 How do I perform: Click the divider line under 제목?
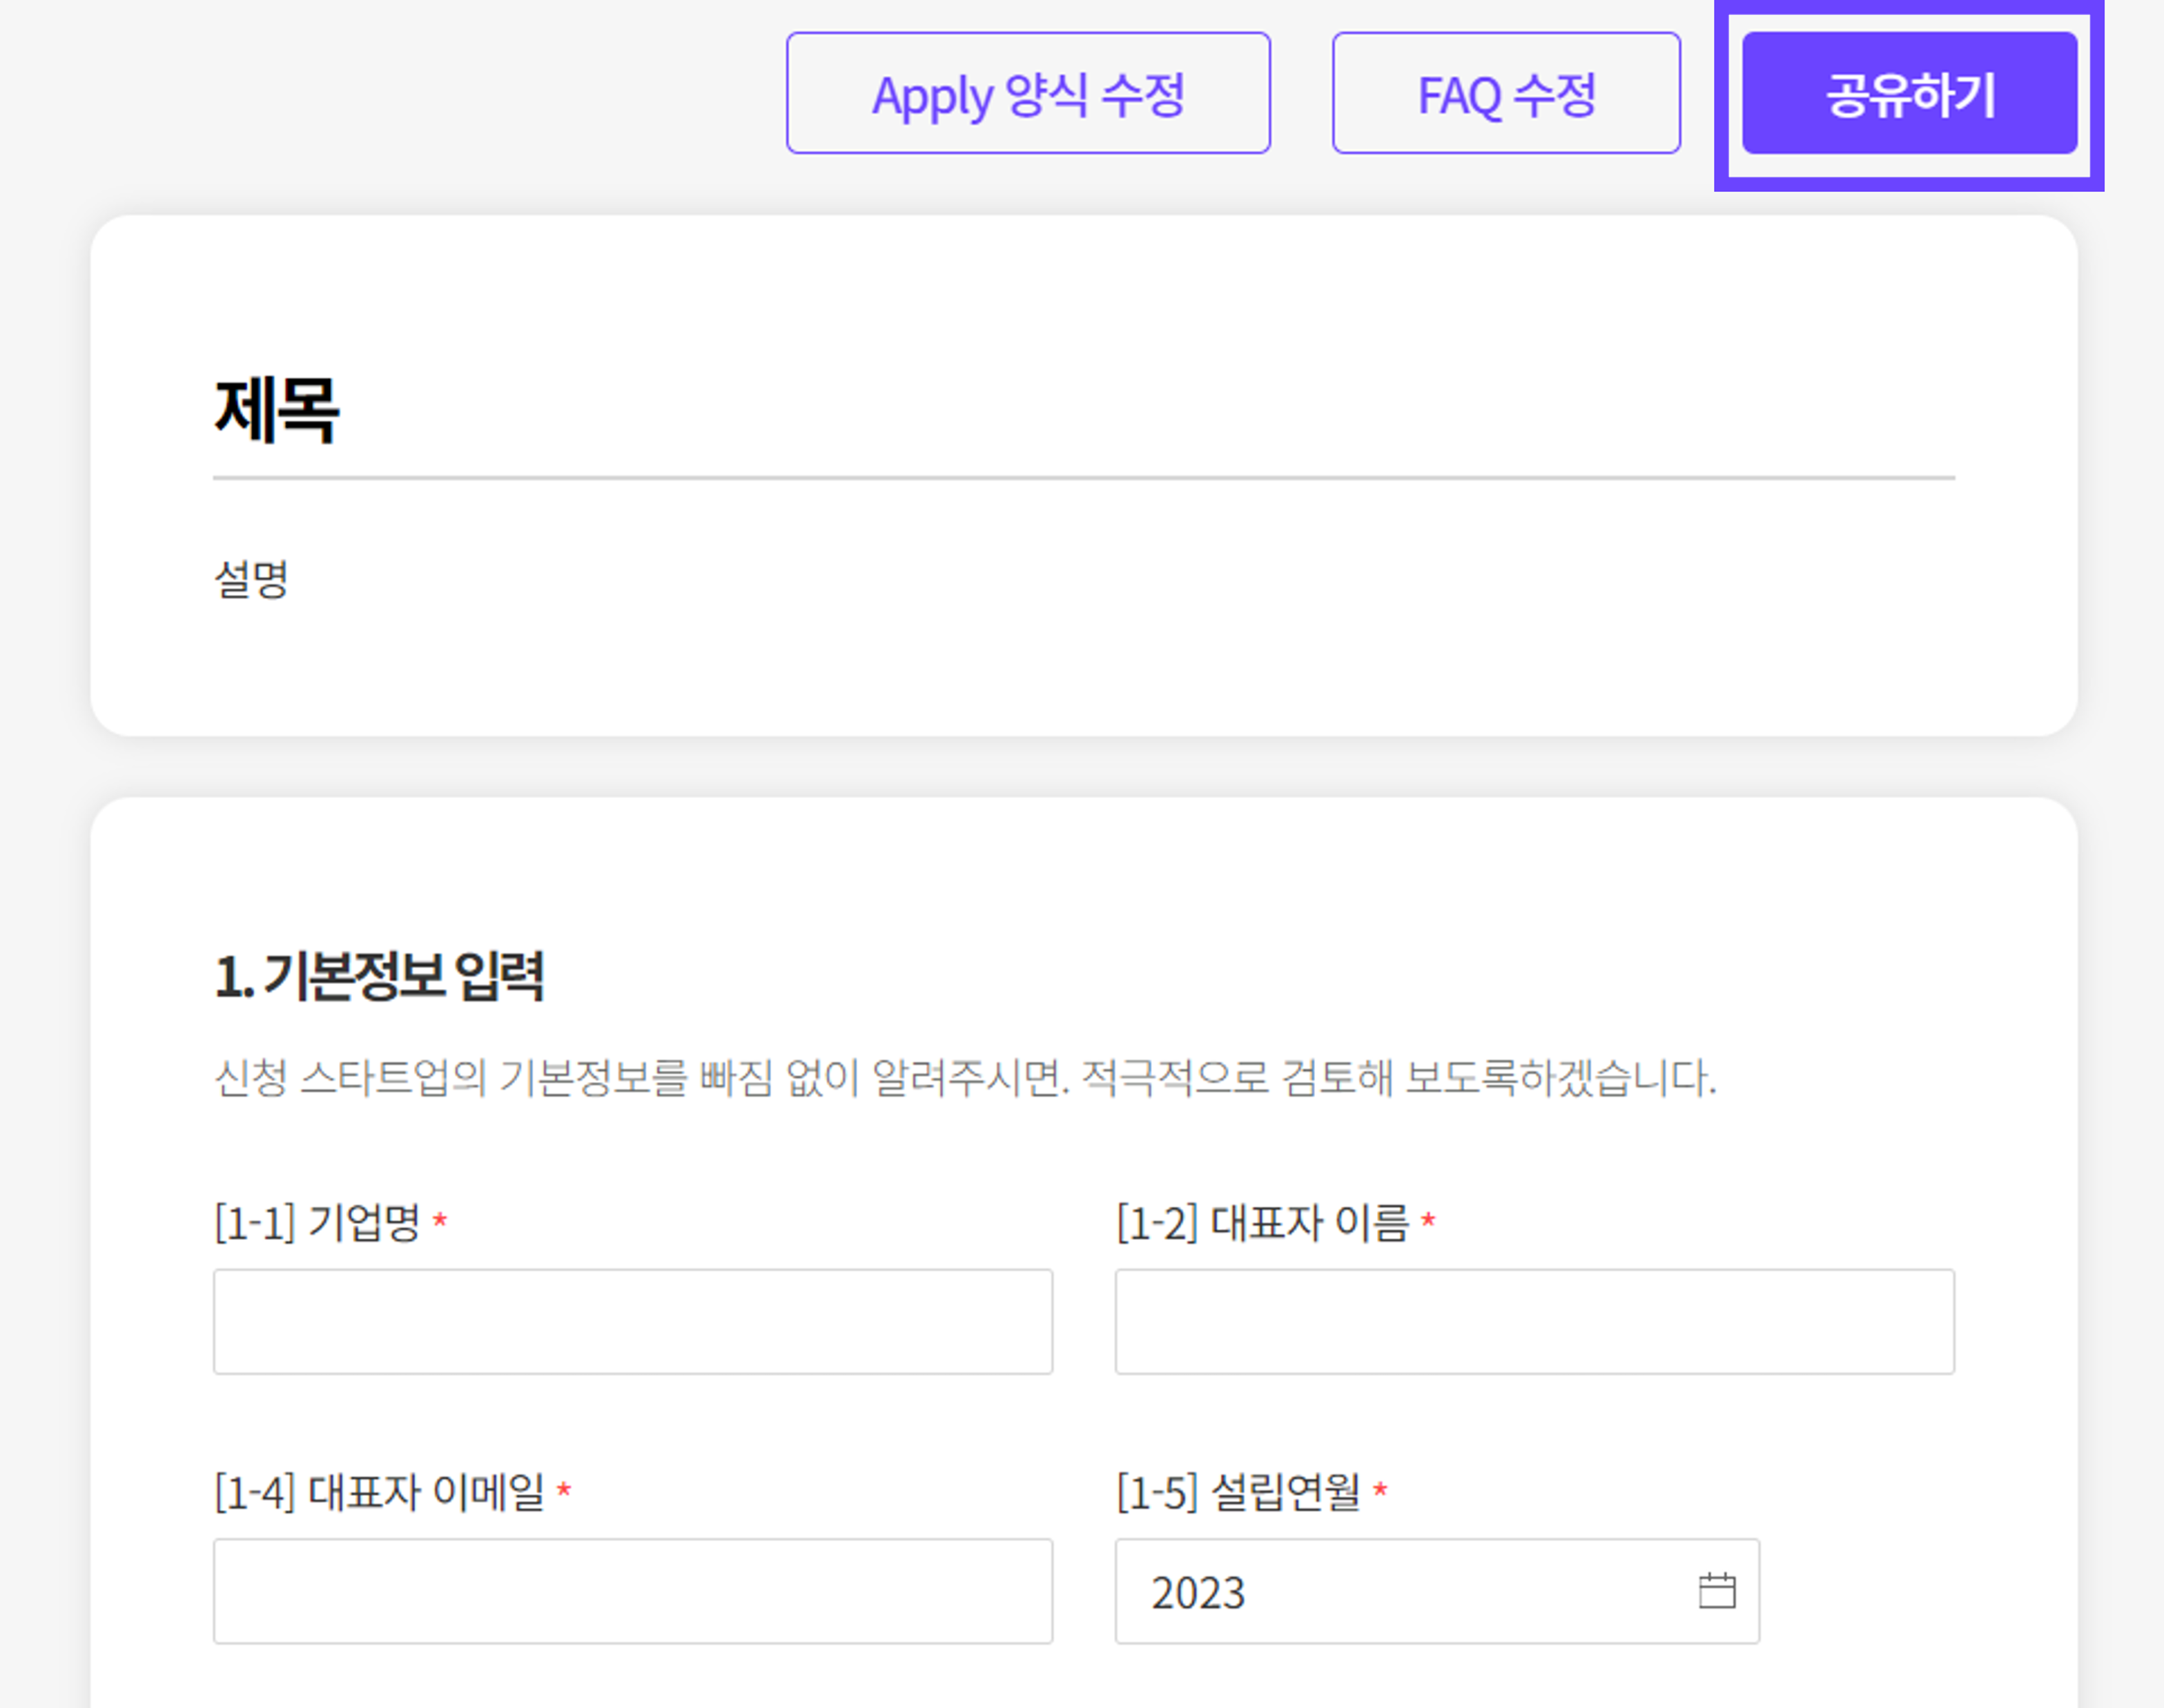(1083, 478)
